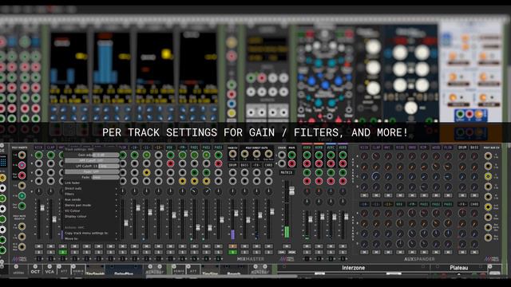The image size is (511, 287).
Task: Click the AUXD red right send jack
Action: coord(343,163)
